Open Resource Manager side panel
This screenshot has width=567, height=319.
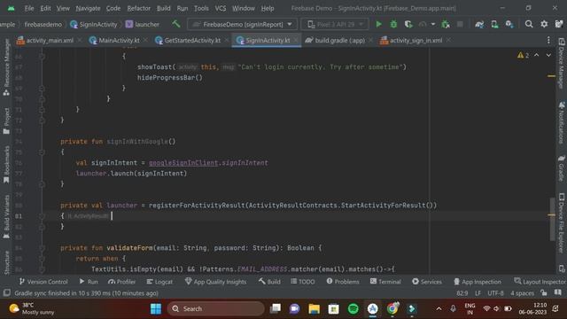[6, 67]
